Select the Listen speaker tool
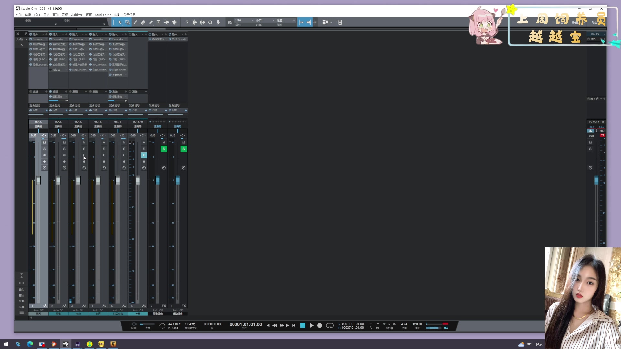This screenshot has width=621, height=349. 174,22
